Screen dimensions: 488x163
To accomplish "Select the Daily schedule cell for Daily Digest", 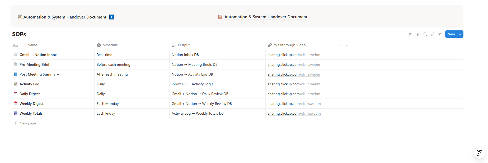I will coord(132,94).
